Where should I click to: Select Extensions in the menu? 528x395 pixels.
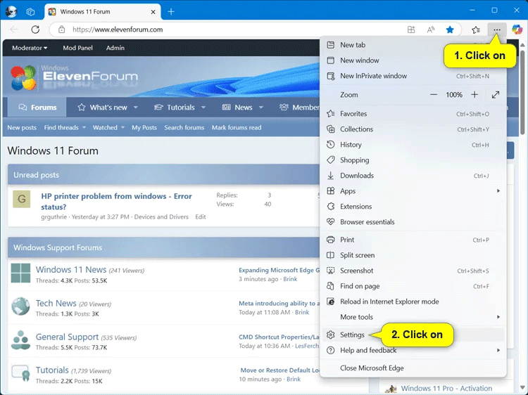click(x=356, y=207)
